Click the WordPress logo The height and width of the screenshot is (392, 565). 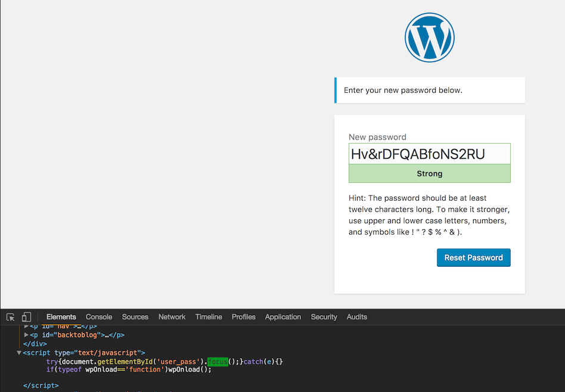click(429, 38)
